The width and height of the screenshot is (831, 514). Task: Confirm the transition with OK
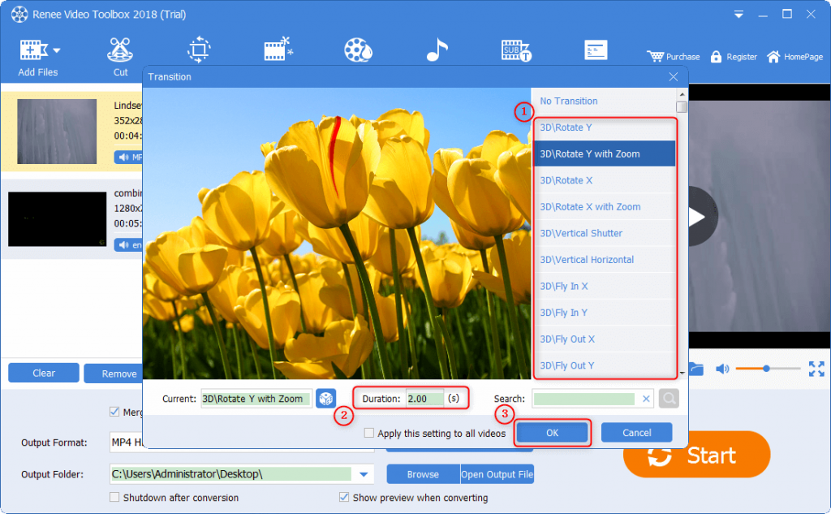pyautogui.click(x=552, y=433)
